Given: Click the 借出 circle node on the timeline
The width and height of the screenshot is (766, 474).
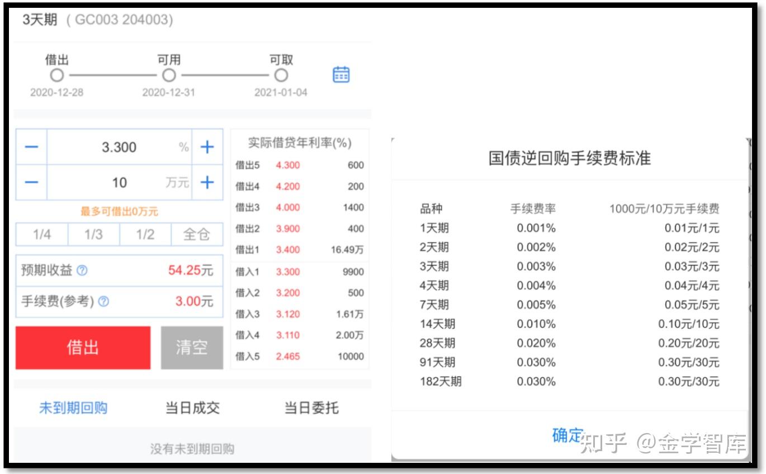Looking at the screenshot, I should pyautogui.click(x=56, y=74).
